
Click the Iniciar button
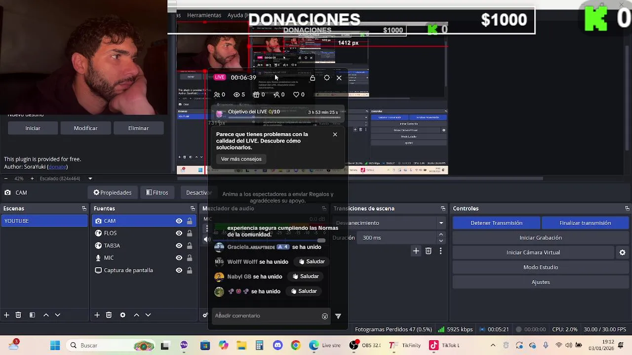[33, 128]
